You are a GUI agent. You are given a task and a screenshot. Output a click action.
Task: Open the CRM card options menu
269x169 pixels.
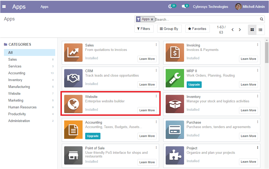[156, 70]
